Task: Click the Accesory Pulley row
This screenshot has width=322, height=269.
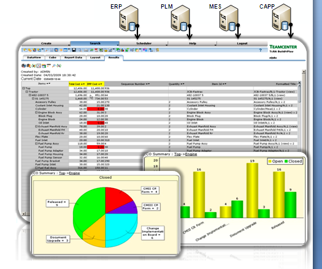Action: tap(159, 102)
